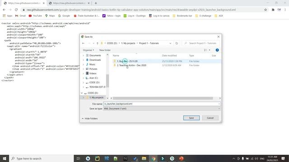Open a new Chrome tab
Viewport: 289px width, 162px height.
tap(96, 3)
